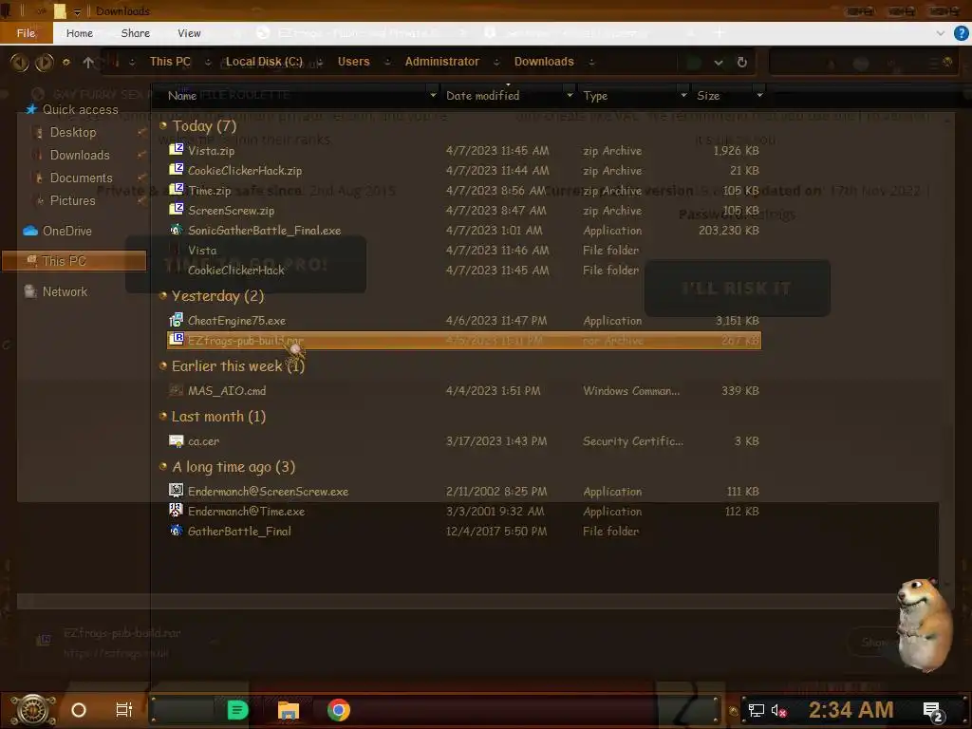Open Cortana circle on taskbar

pyautogui.click(x=79, y=710)
